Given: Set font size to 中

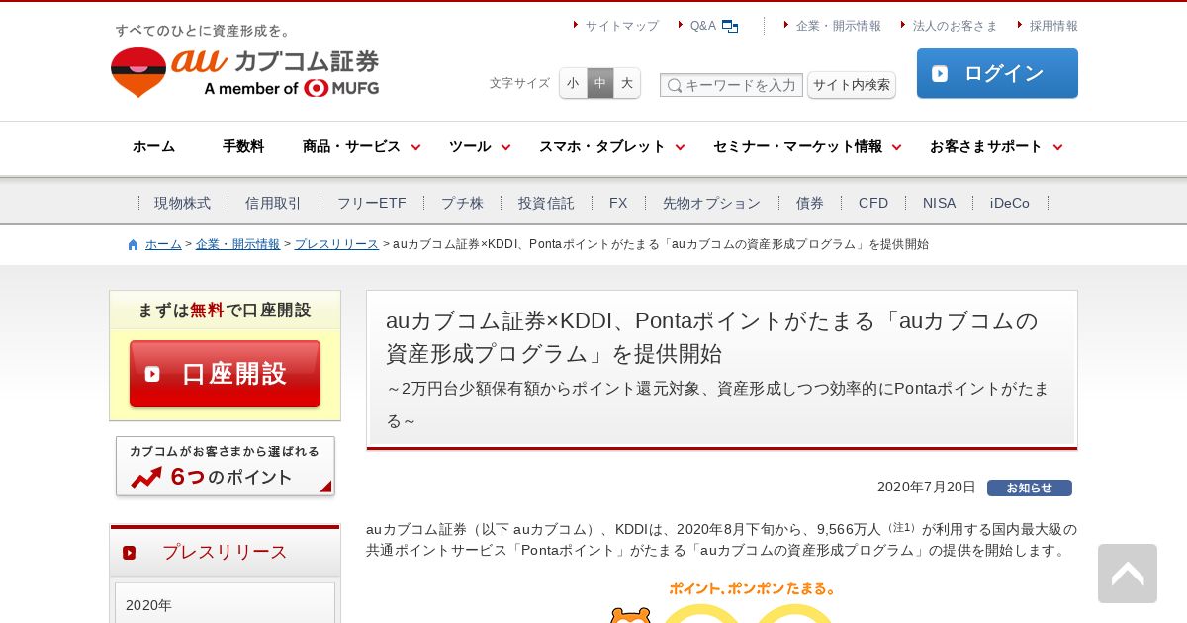Looking at the screenshot, I should click(600, 83).
